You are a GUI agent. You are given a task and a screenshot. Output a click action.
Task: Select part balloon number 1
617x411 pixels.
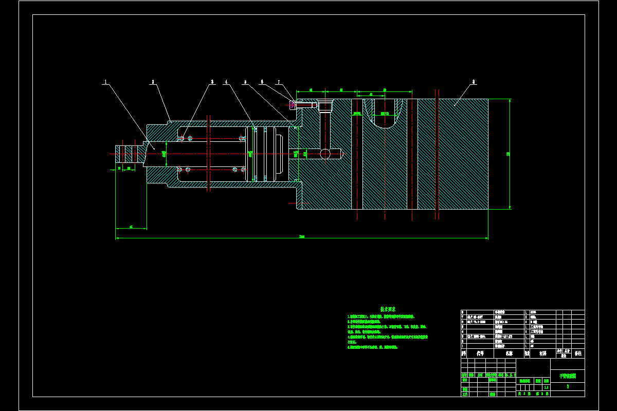tap(105, 82)
